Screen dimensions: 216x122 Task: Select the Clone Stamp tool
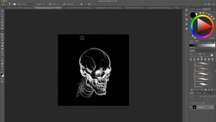click(2, 34)
